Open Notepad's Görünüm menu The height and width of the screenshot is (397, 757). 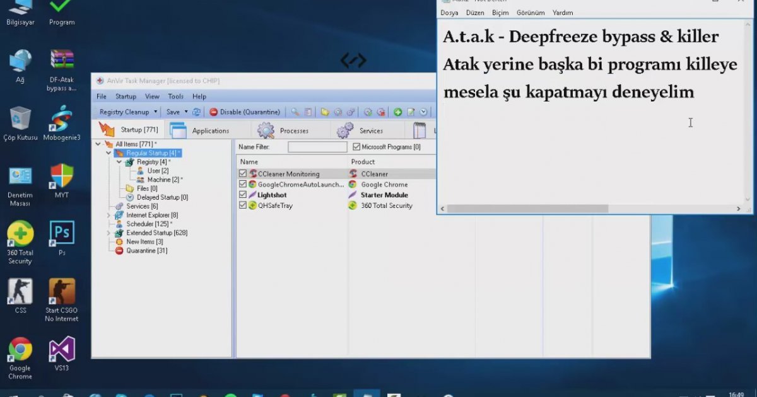point(531,13)
